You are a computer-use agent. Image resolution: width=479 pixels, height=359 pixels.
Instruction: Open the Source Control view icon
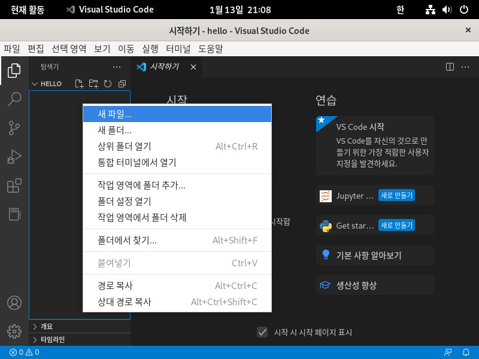[14, 128]
